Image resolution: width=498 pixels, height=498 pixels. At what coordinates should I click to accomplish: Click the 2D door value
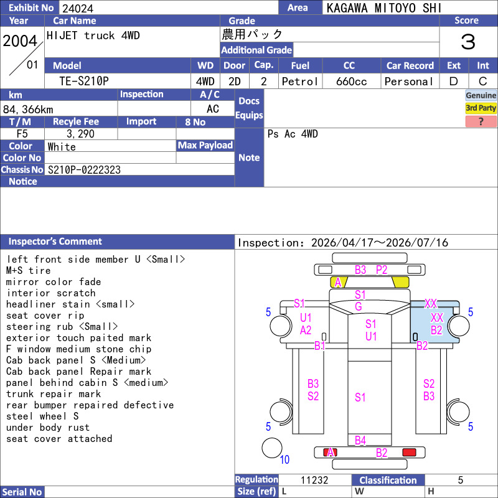coord(235,82)
